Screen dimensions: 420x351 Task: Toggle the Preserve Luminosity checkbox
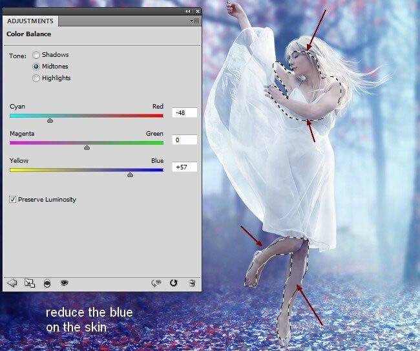(x=12, y=199)
